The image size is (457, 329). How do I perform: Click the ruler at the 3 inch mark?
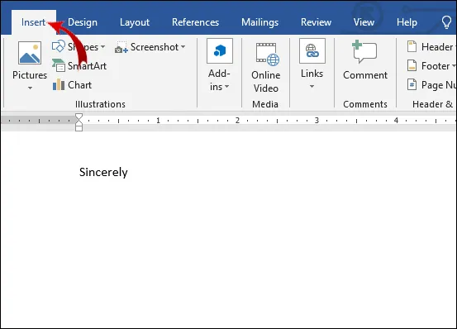[317, 120]
